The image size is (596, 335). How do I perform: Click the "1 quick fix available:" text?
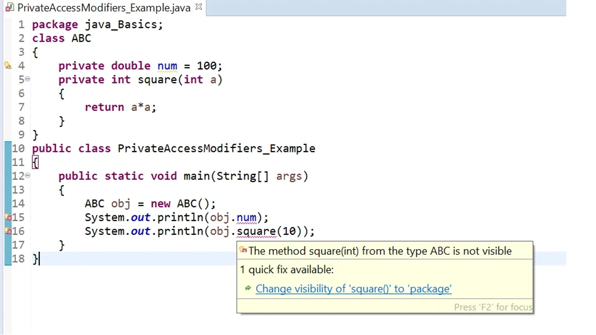pyautogui.click(x=287, y=269)
